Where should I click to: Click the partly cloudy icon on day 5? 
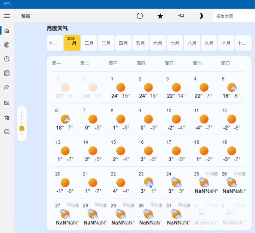[x=232, y=87]
